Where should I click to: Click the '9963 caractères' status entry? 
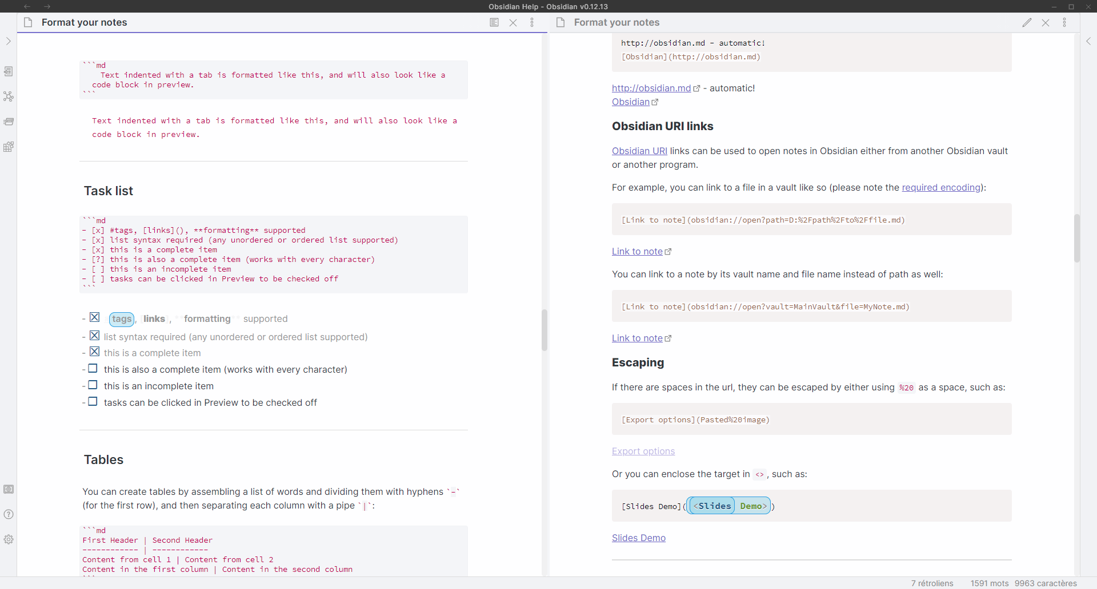click(1046, 583)
